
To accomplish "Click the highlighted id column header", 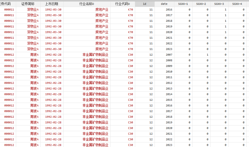I will 145,4.
